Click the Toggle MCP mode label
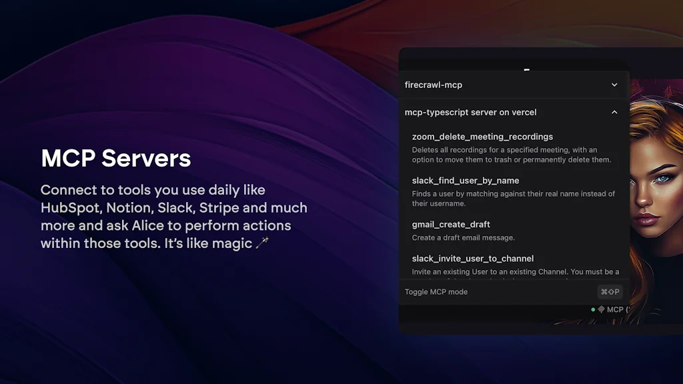683x384 pixels. pos(436,292)
